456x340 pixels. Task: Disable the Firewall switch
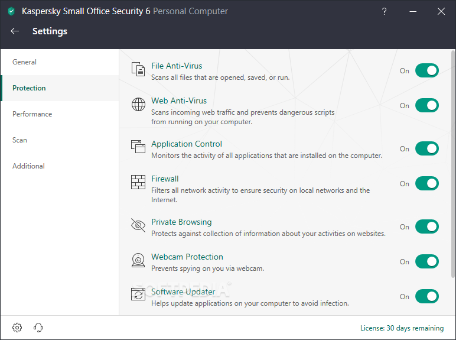[x=427, y=183]
